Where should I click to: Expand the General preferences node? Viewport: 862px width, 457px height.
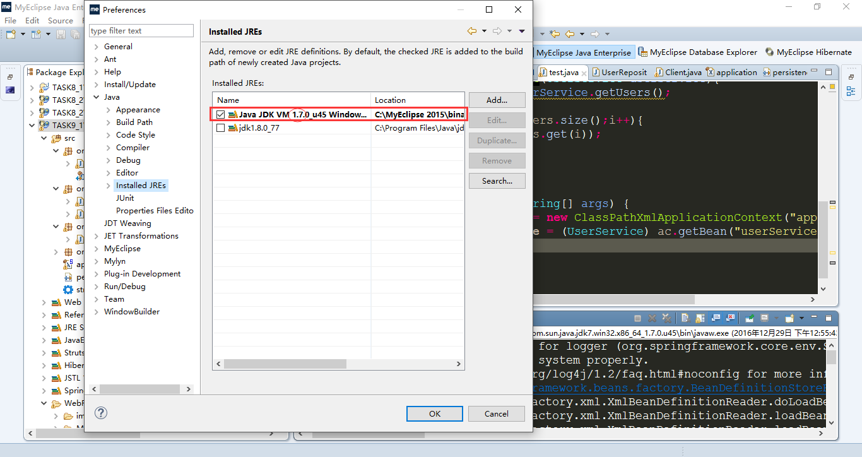(96, 47)
